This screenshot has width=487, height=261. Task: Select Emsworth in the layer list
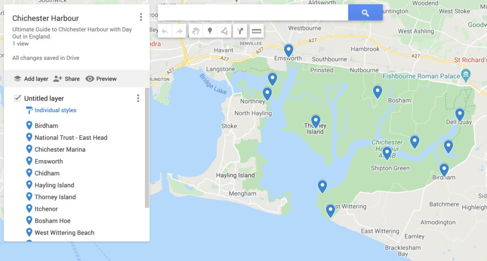49,161
